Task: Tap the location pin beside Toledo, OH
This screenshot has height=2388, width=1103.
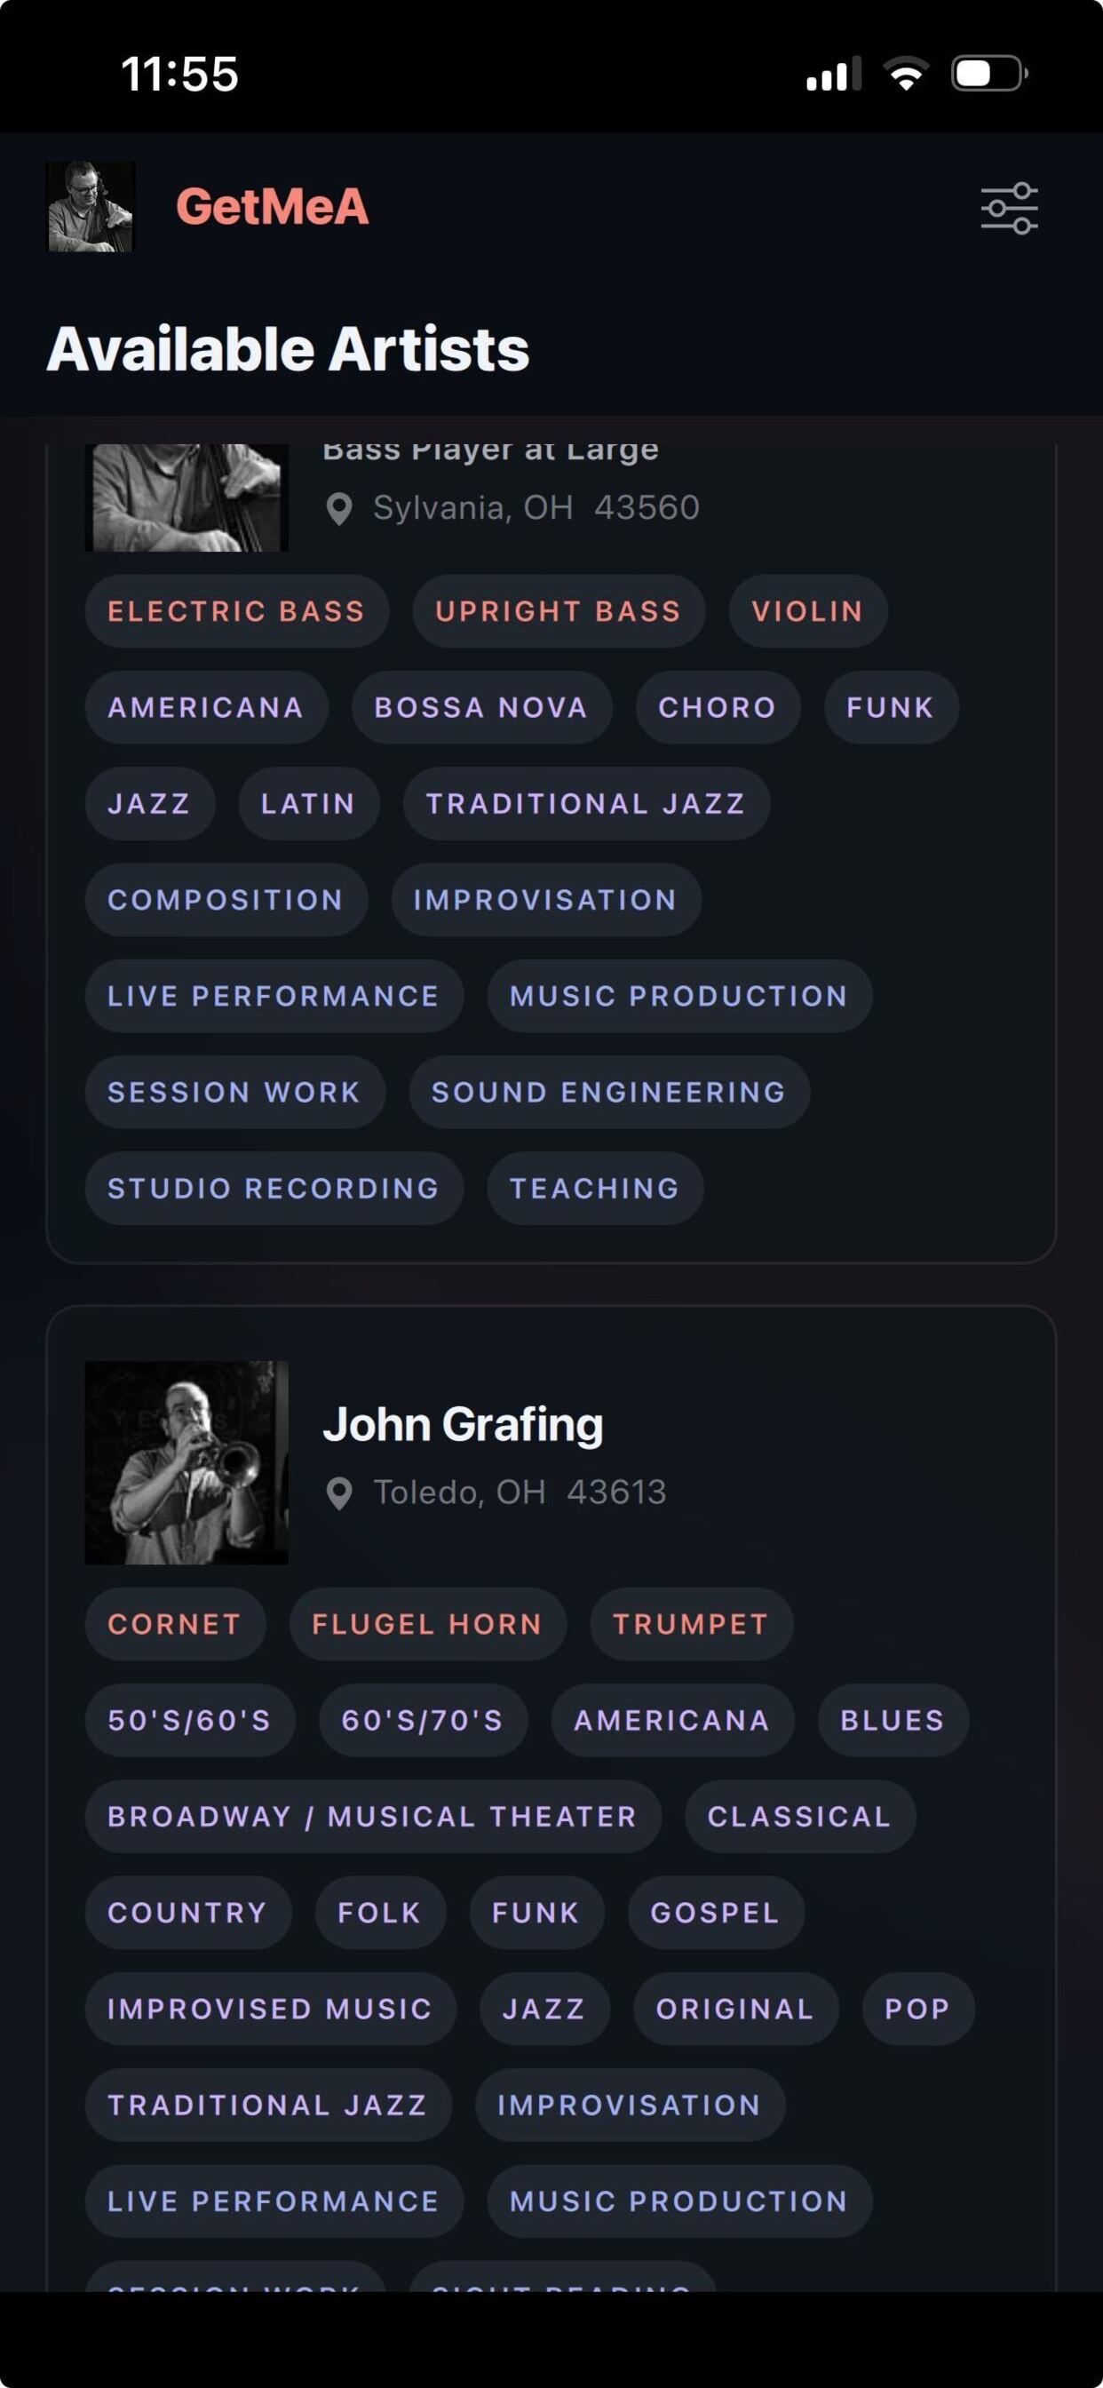Action: (x=339, y=1492)
